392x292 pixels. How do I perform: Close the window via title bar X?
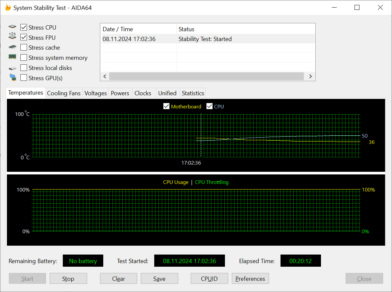[x=380, y=8]
